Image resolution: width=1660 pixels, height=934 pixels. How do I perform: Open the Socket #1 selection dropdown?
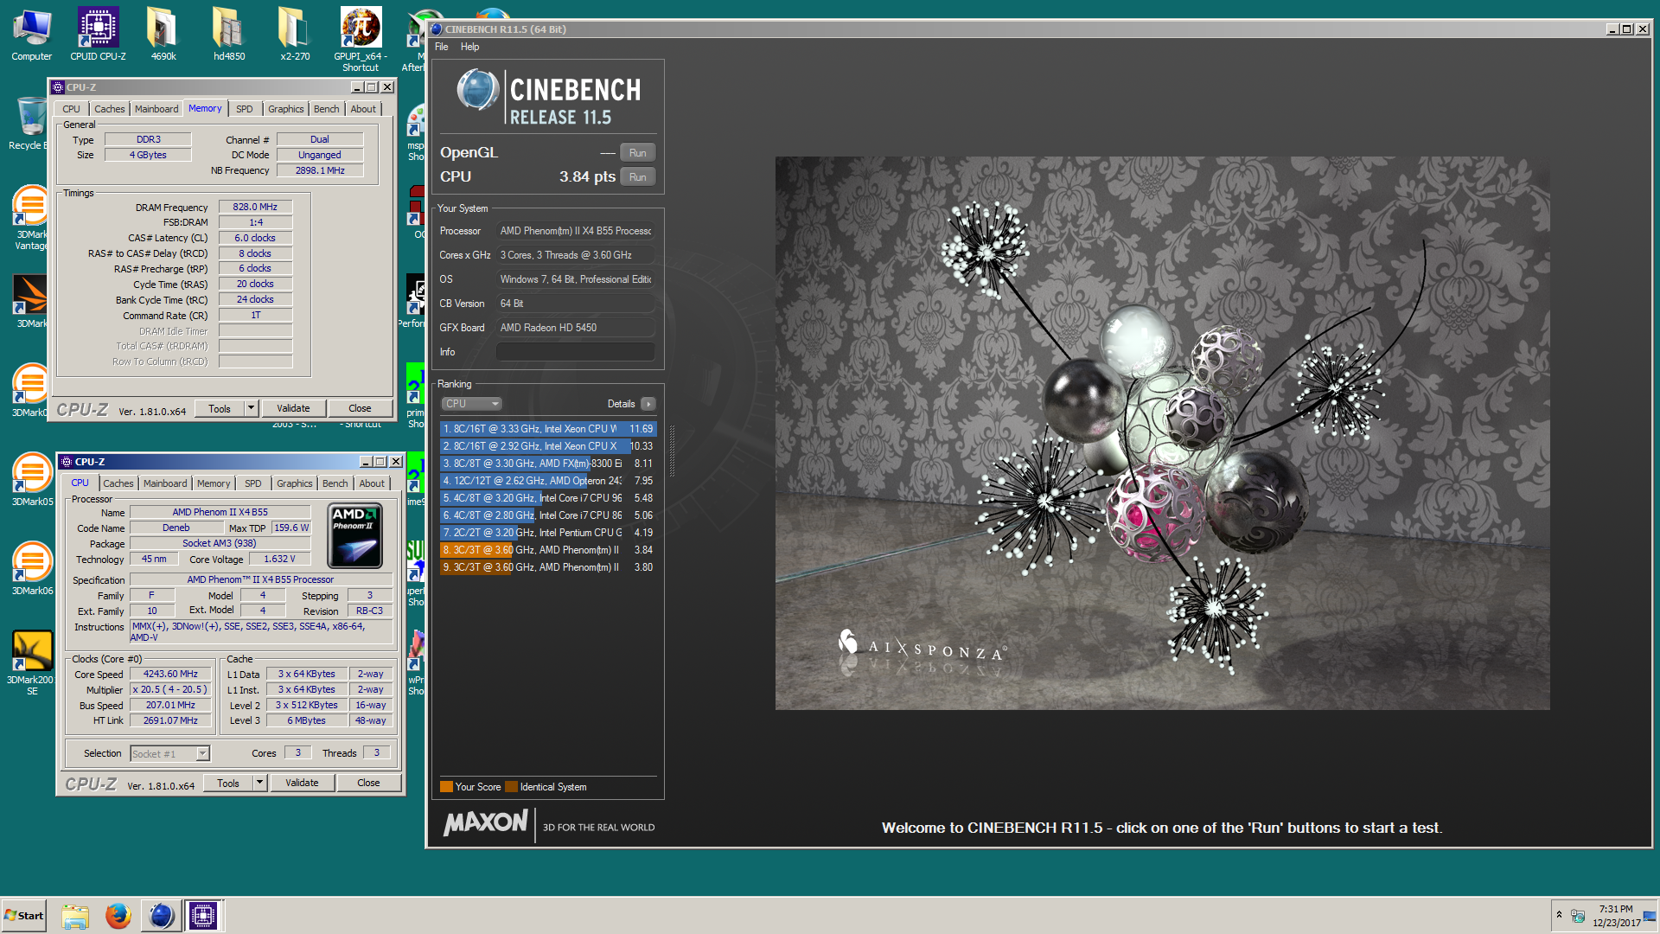pyautogui.click(x=169, y=754)
